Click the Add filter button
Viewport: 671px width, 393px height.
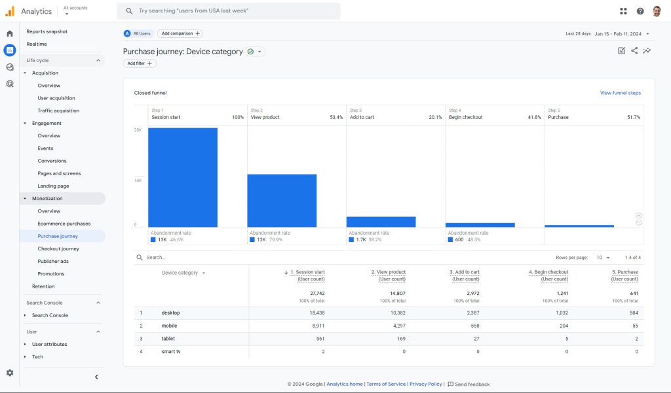(140, 63)
